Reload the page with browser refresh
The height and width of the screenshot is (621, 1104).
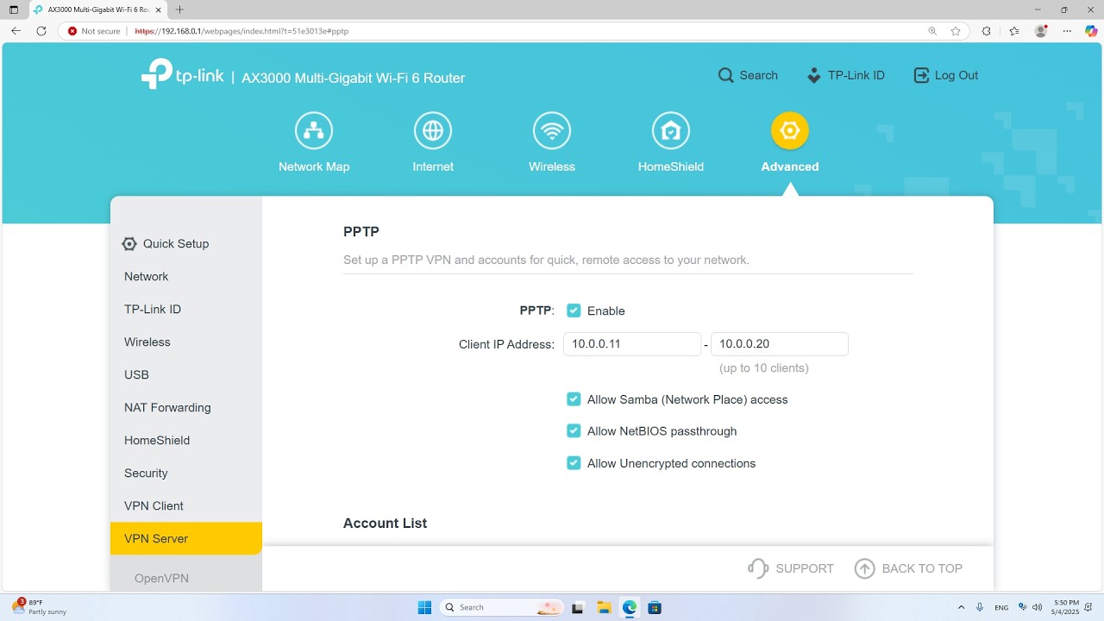coord(41,31)
